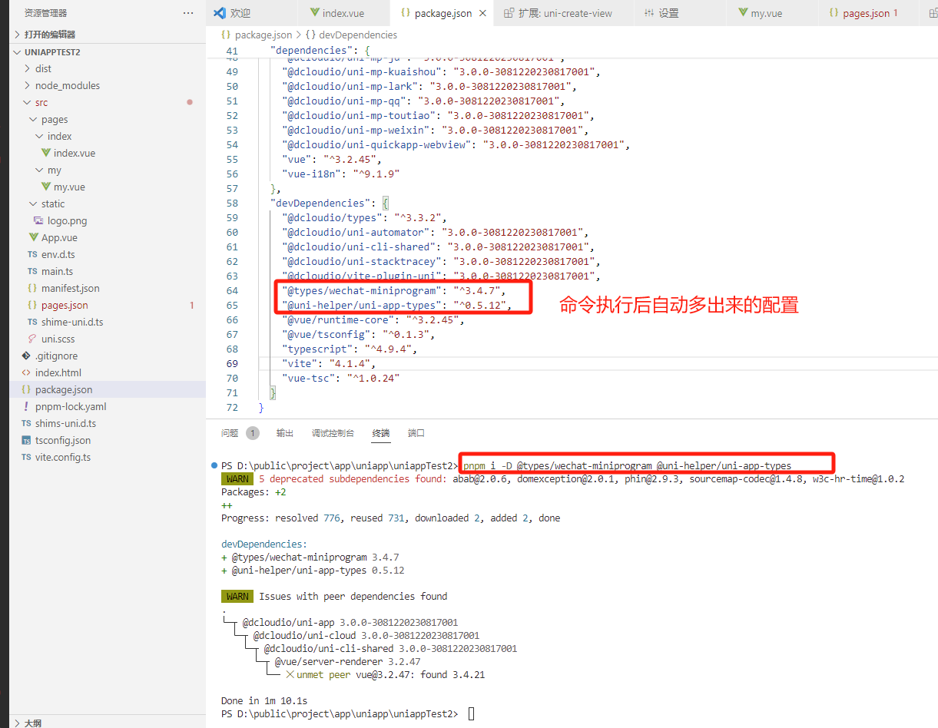Open the 扩展: uni-create-view tab
The width and height of the screenshot is (938, 728).
tap(565, 13)
